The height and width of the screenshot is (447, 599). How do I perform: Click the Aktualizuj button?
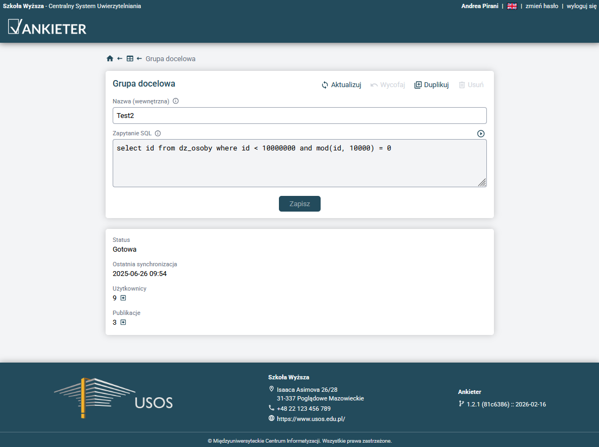(341, 85)
